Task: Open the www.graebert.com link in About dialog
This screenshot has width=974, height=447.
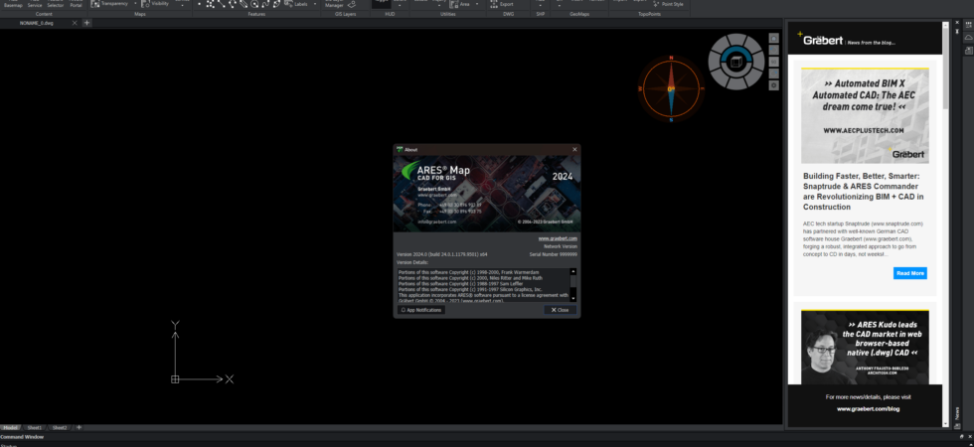Action: click(x=558, y=238)
